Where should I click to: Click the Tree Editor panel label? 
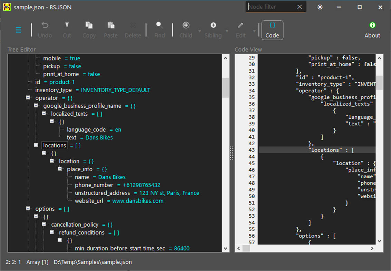[21, 50]
